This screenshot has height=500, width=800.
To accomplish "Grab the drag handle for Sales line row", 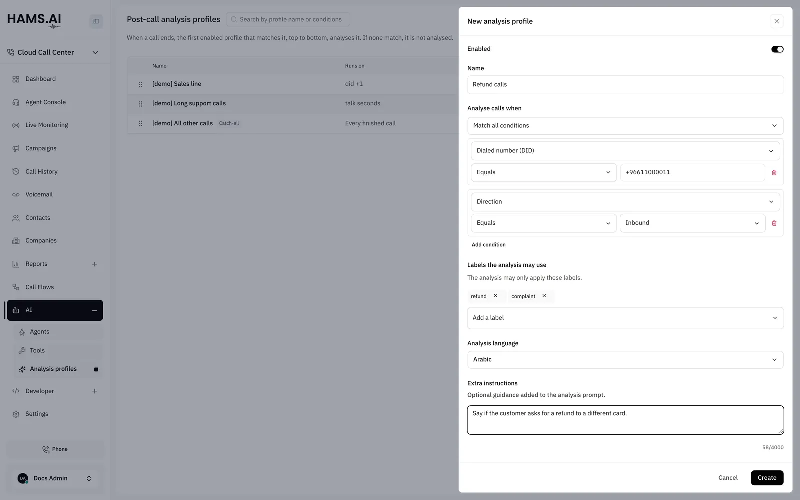I will 140,84.
